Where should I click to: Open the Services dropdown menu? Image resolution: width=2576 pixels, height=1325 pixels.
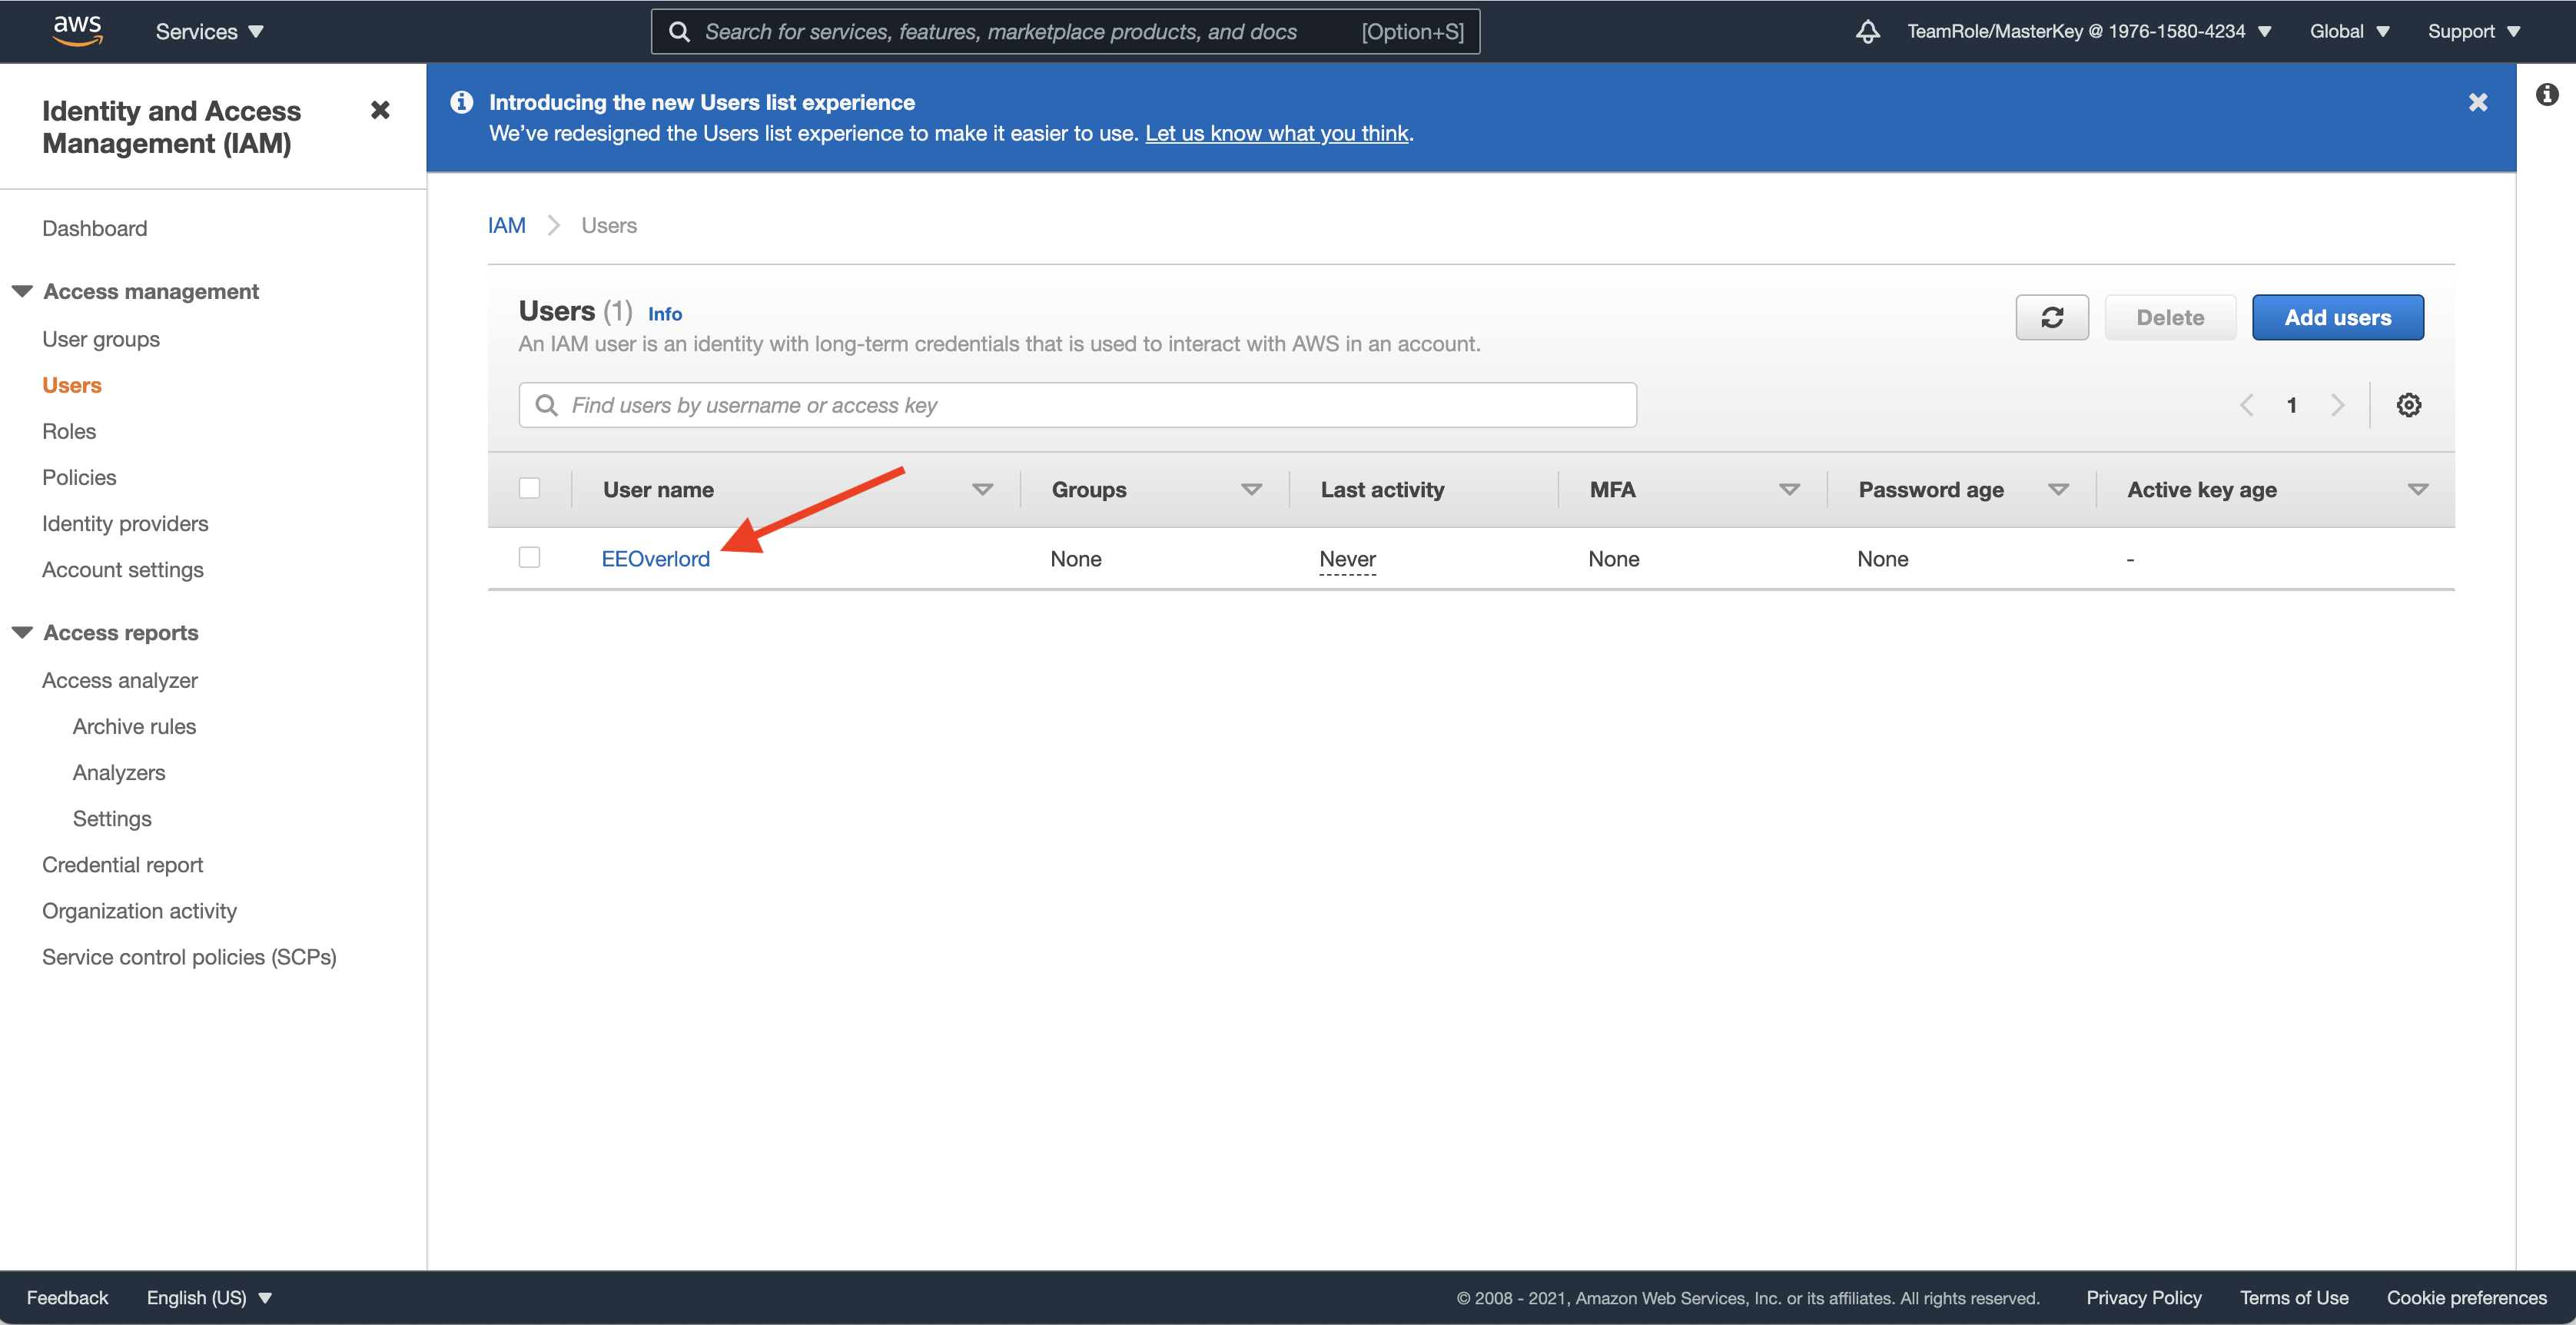(x=209, y=31)
